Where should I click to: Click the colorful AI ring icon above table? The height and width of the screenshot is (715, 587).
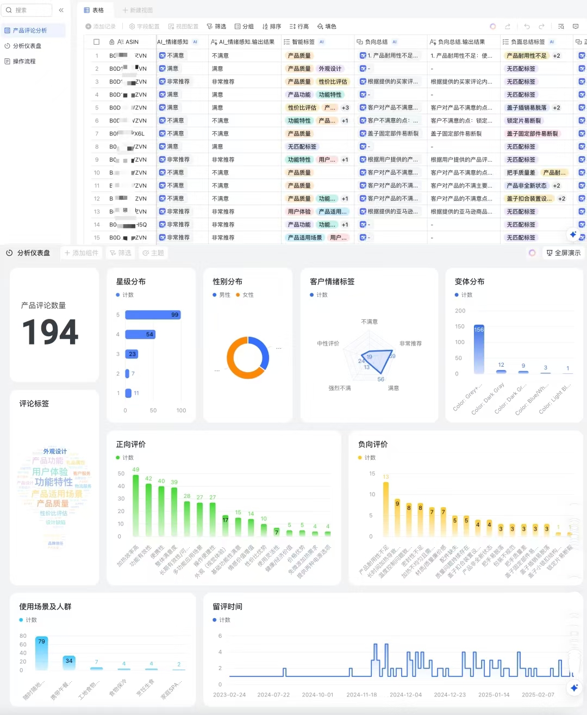click(492, 26)
